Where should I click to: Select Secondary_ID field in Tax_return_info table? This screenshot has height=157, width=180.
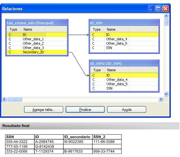tap(37, 52)
